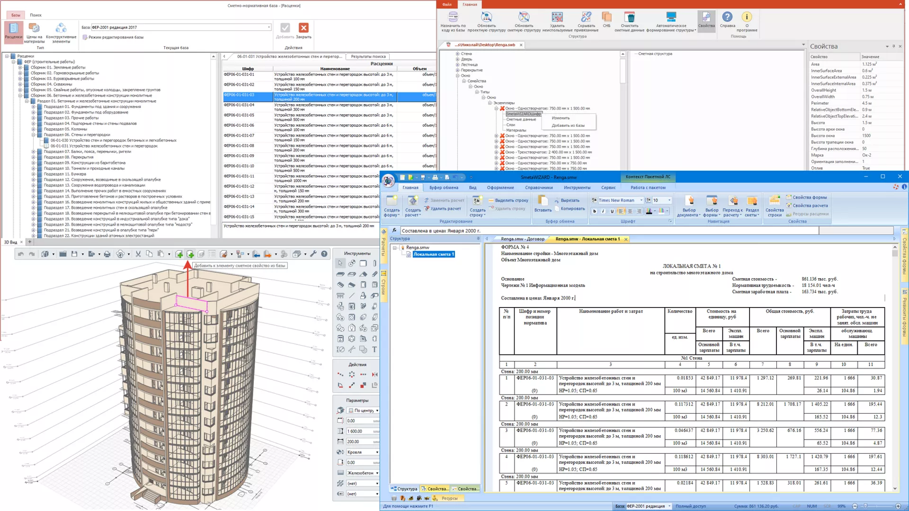Toggle the Свойства panel button in the ribbon

706,20
